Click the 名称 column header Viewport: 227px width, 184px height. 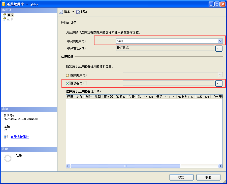pos(79,97)
